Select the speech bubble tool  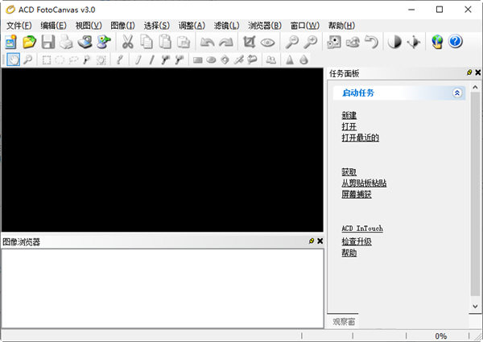pyautogui.click(x=252, y=60)
